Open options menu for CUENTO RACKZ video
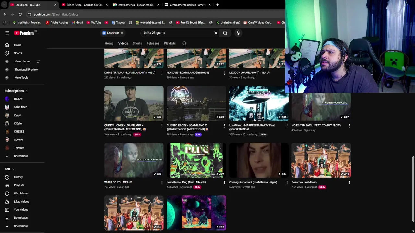The height and width of the screenshot is (233, 415). tap(224, 125)
